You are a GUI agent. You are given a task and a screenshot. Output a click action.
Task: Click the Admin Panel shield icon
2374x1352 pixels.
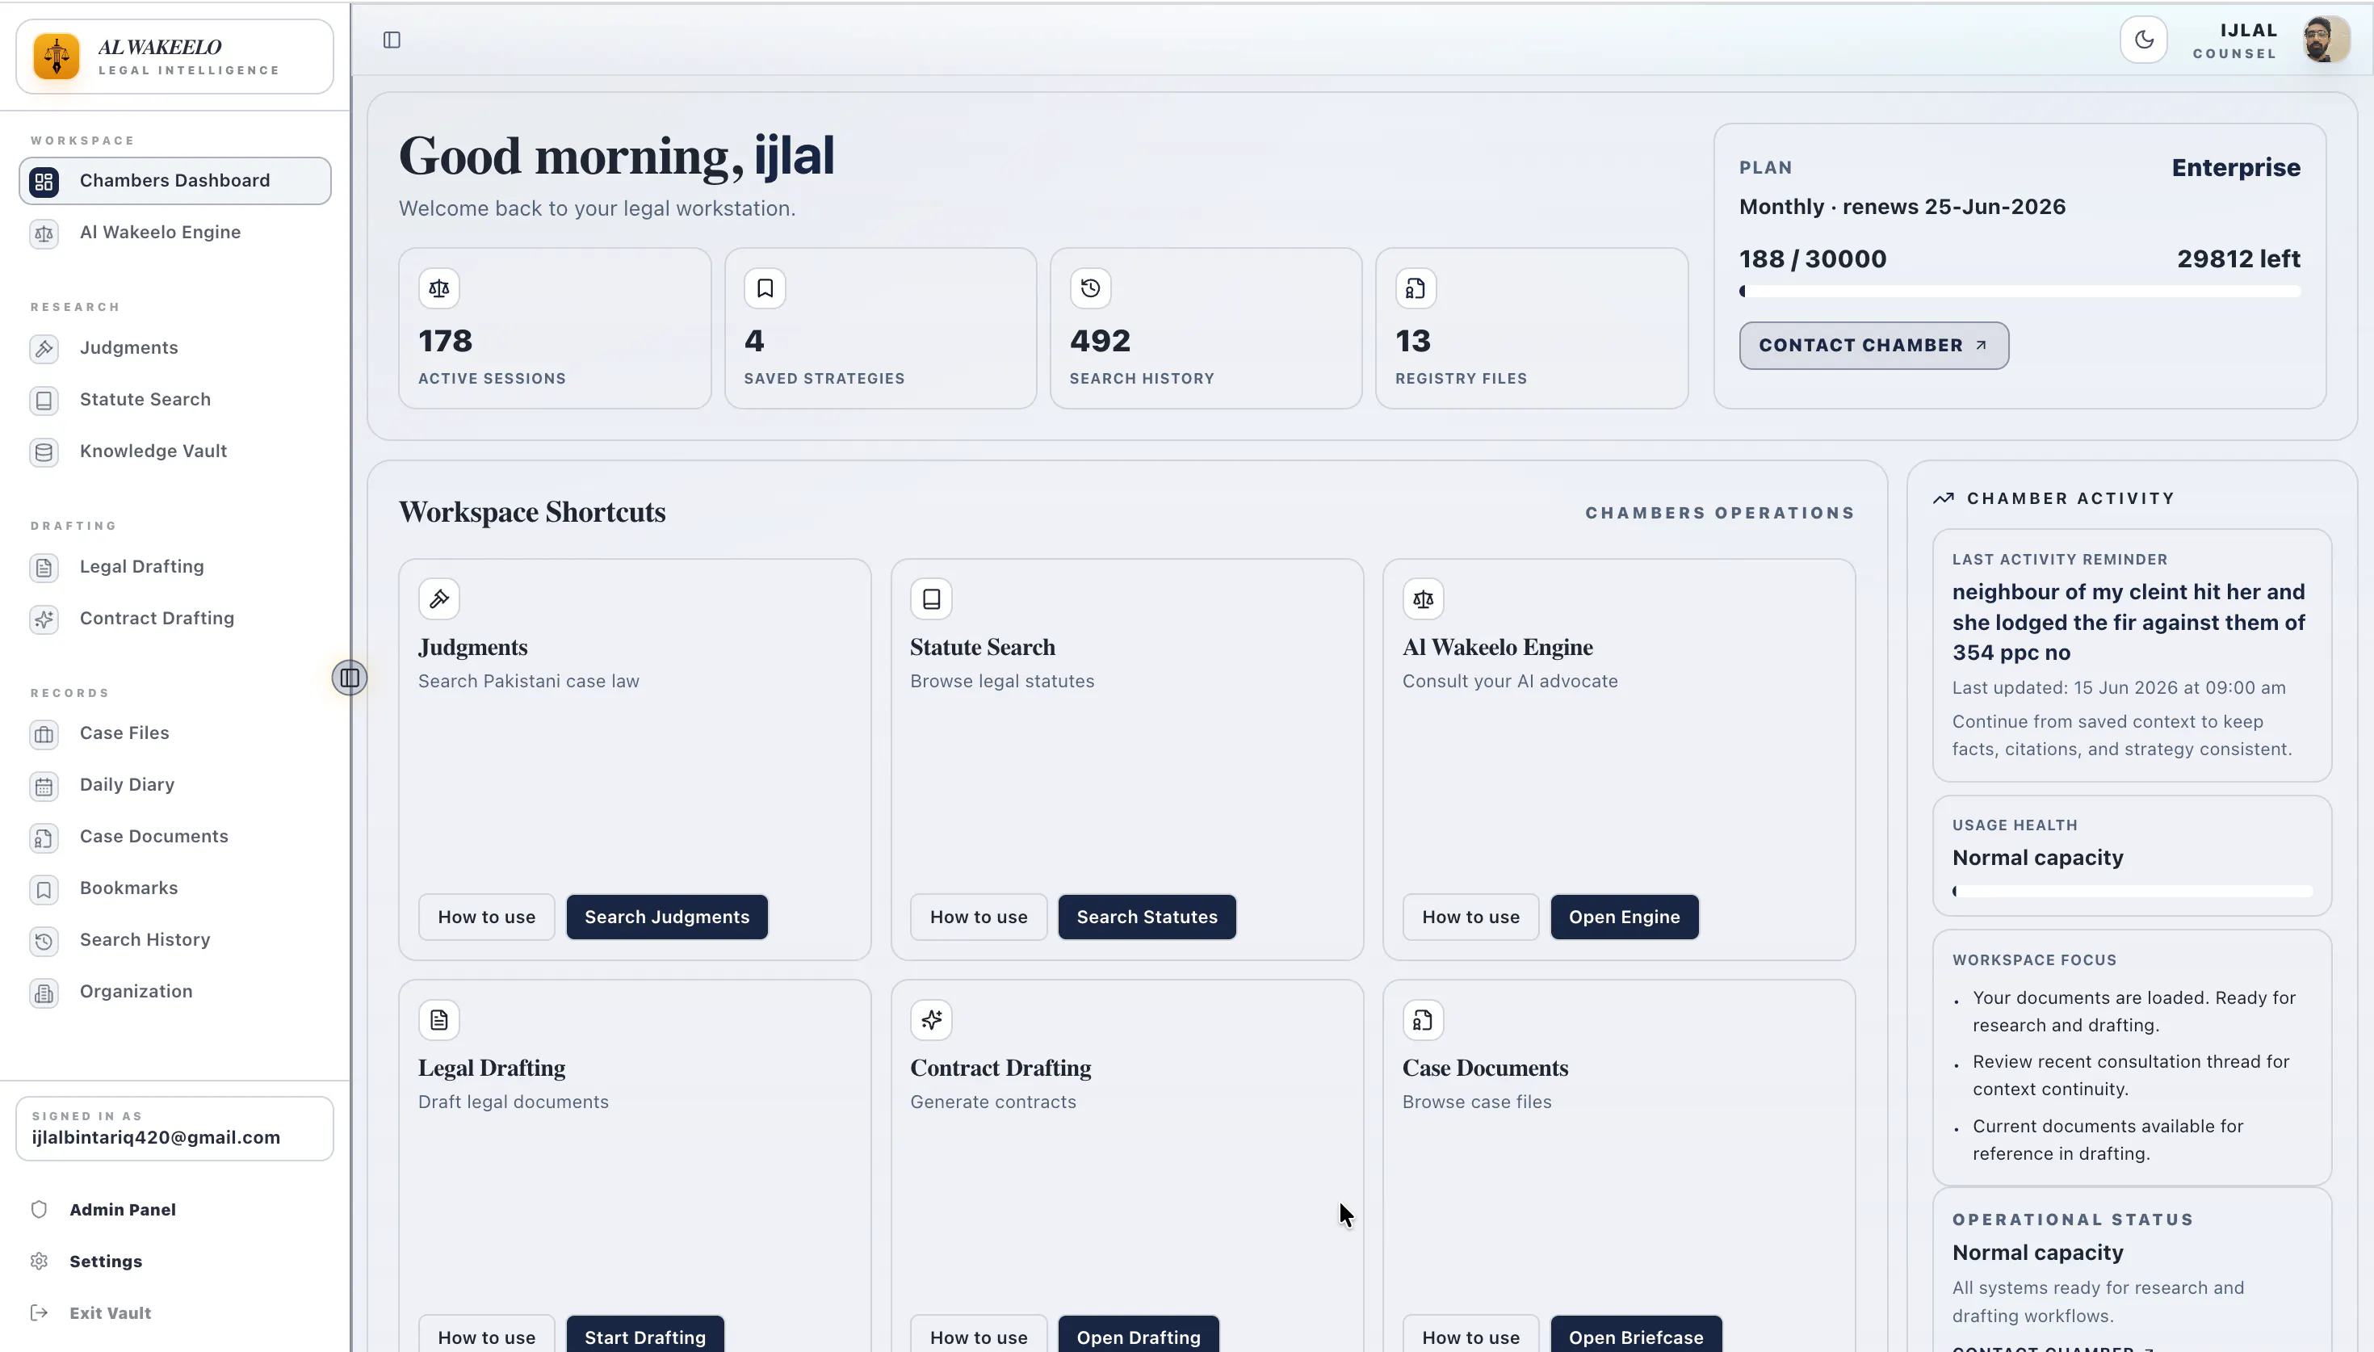[x=39, y=1209]
